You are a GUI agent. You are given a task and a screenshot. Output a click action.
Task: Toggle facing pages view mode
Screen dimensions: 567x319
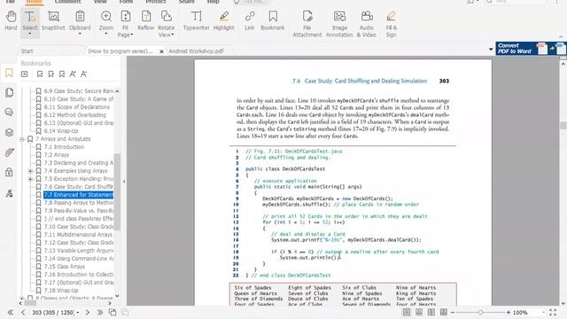pyautogui.click(x=431, y=312)
